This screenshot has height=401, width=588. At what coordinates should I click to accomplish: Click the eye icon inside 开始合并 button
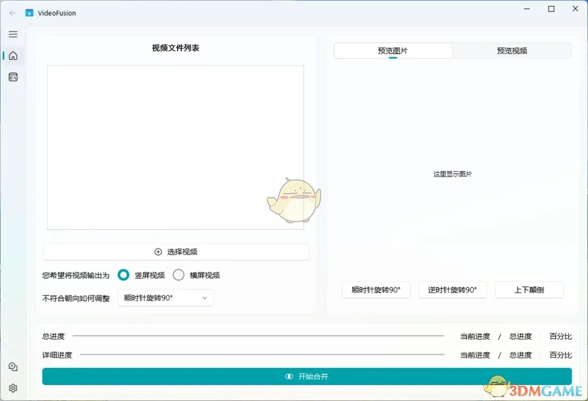[x=289, y=376]
